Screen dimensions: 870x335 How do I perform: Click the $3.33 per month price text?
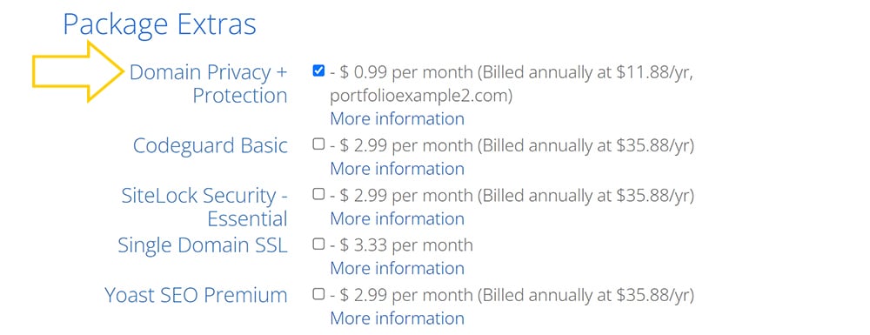[406, 245]
